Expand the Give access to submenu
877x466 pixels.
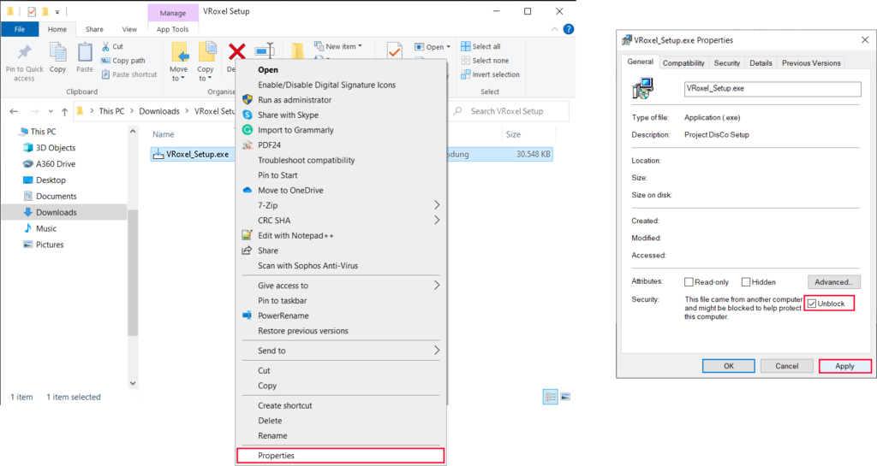pyautogui.click(x=341, y=286)
